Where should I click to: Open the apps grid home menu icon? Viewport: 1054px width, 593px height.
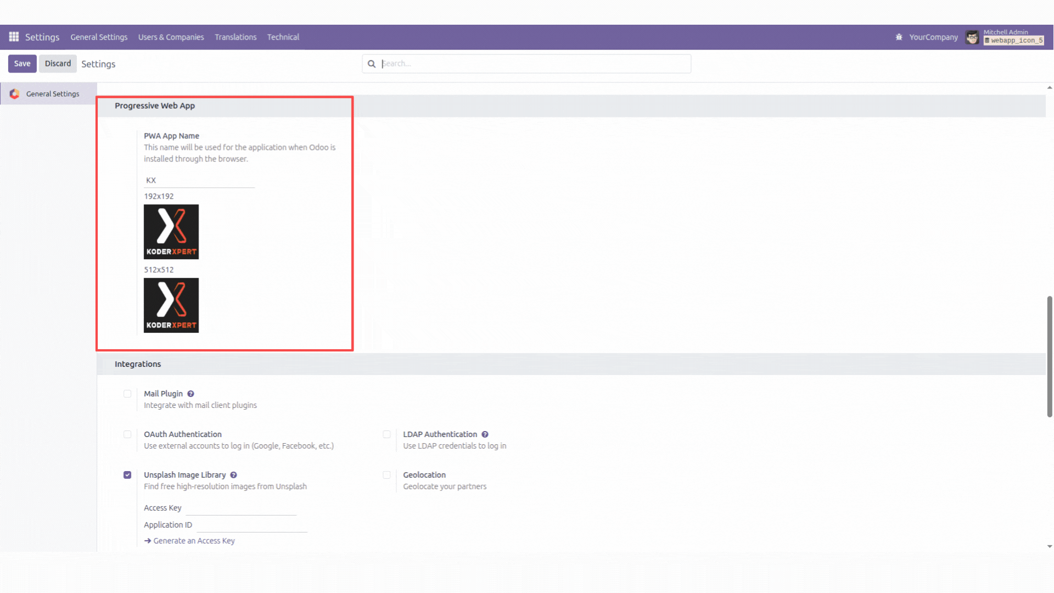14,37
